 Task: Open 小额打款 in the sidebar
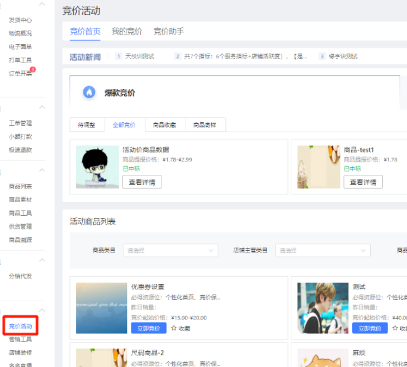pos(21,136)
